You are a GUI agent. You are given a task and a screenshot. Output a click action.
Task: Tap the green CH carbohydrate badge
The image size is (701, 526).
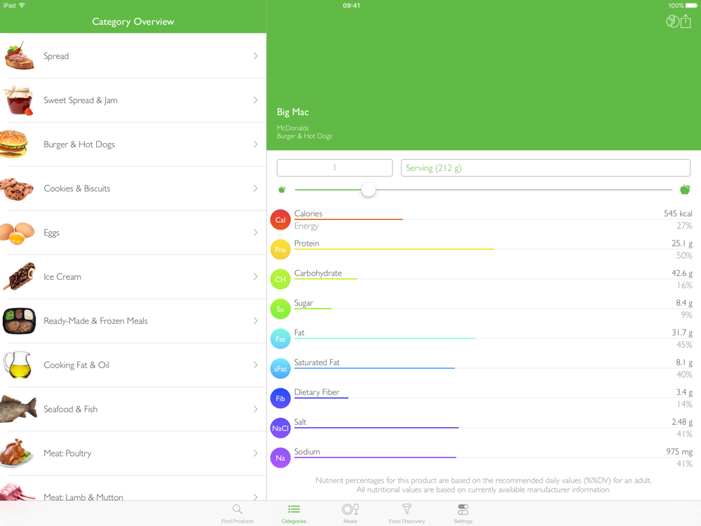point(280,279)
